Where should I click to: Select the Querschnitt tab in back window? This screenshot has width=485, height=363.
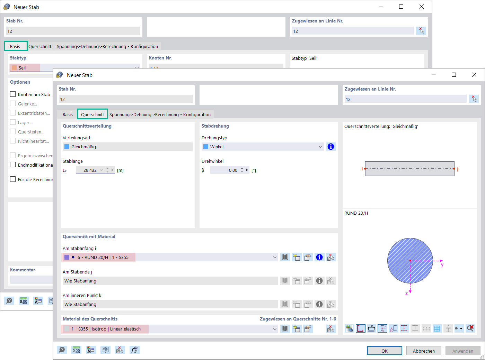[40, 46]
